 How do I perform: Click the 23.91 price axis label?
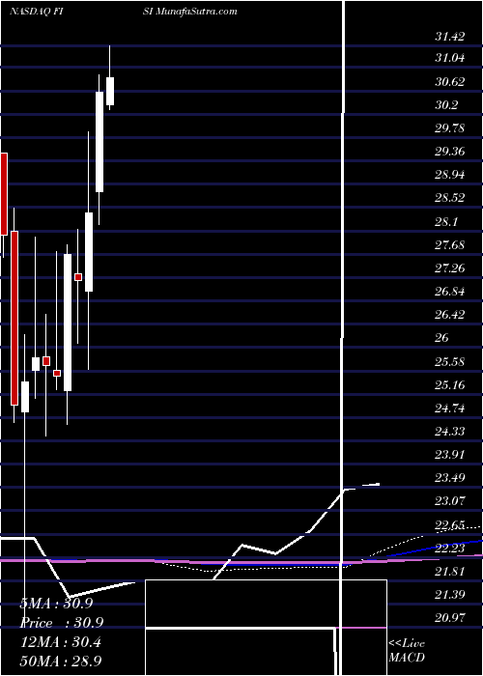pyautogui.click(x=450, y=455)
